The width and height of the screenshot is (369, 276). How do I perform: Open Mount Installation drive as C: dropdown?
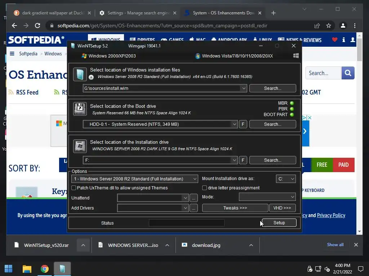click(x=286, y=179)
